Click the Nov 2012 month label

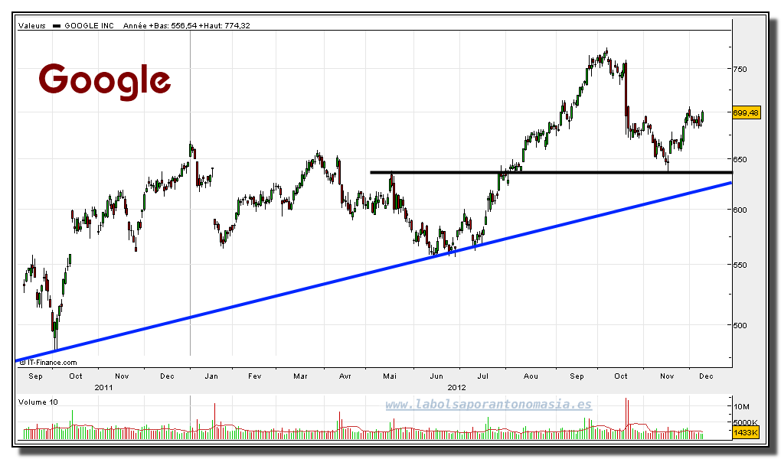(x=667, y=376)
